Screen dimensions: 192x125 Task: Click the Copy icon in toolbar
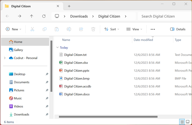pos(44,29)
